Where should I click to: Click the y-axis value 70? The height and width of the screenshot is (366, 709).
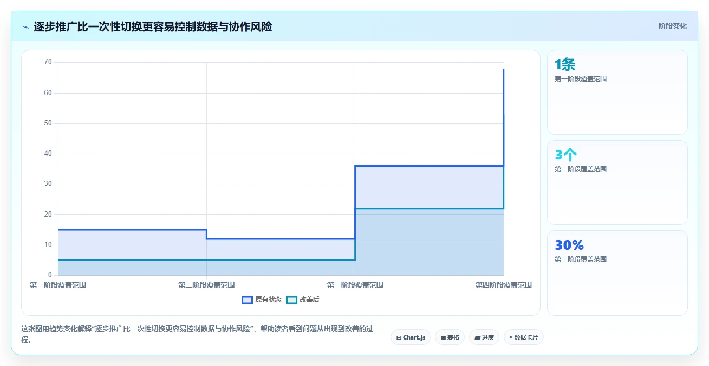coord(48,62)
